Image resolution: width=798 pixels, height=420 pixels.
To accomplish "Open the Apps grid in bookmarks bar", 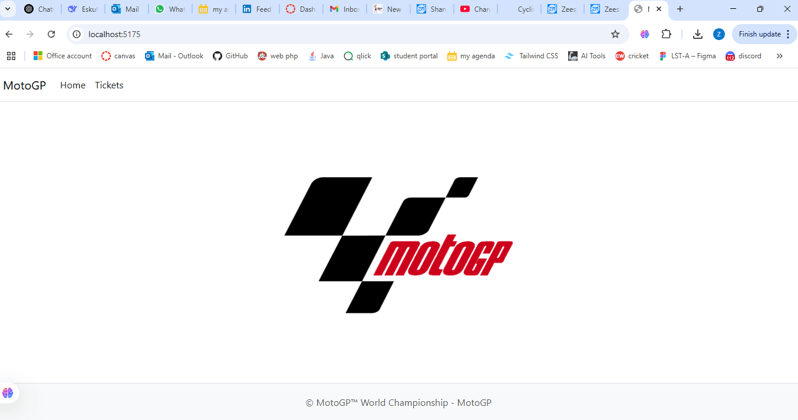I will point(11,56).
